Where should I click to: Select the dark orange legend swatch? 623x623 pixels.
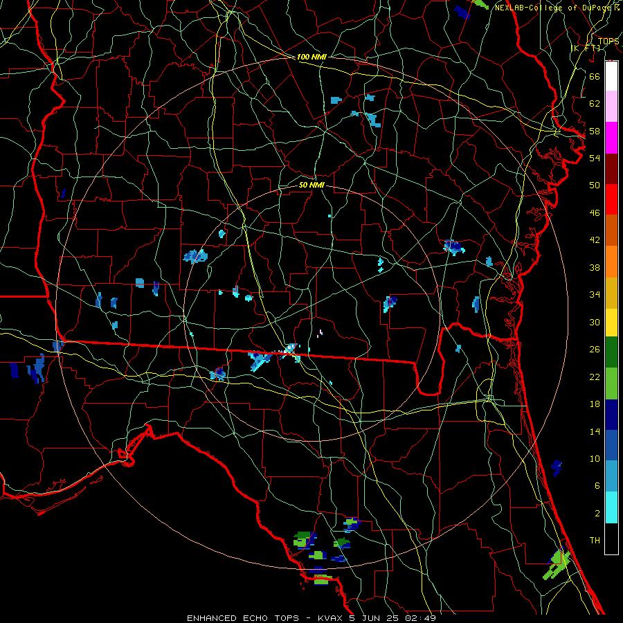point(611,230)
